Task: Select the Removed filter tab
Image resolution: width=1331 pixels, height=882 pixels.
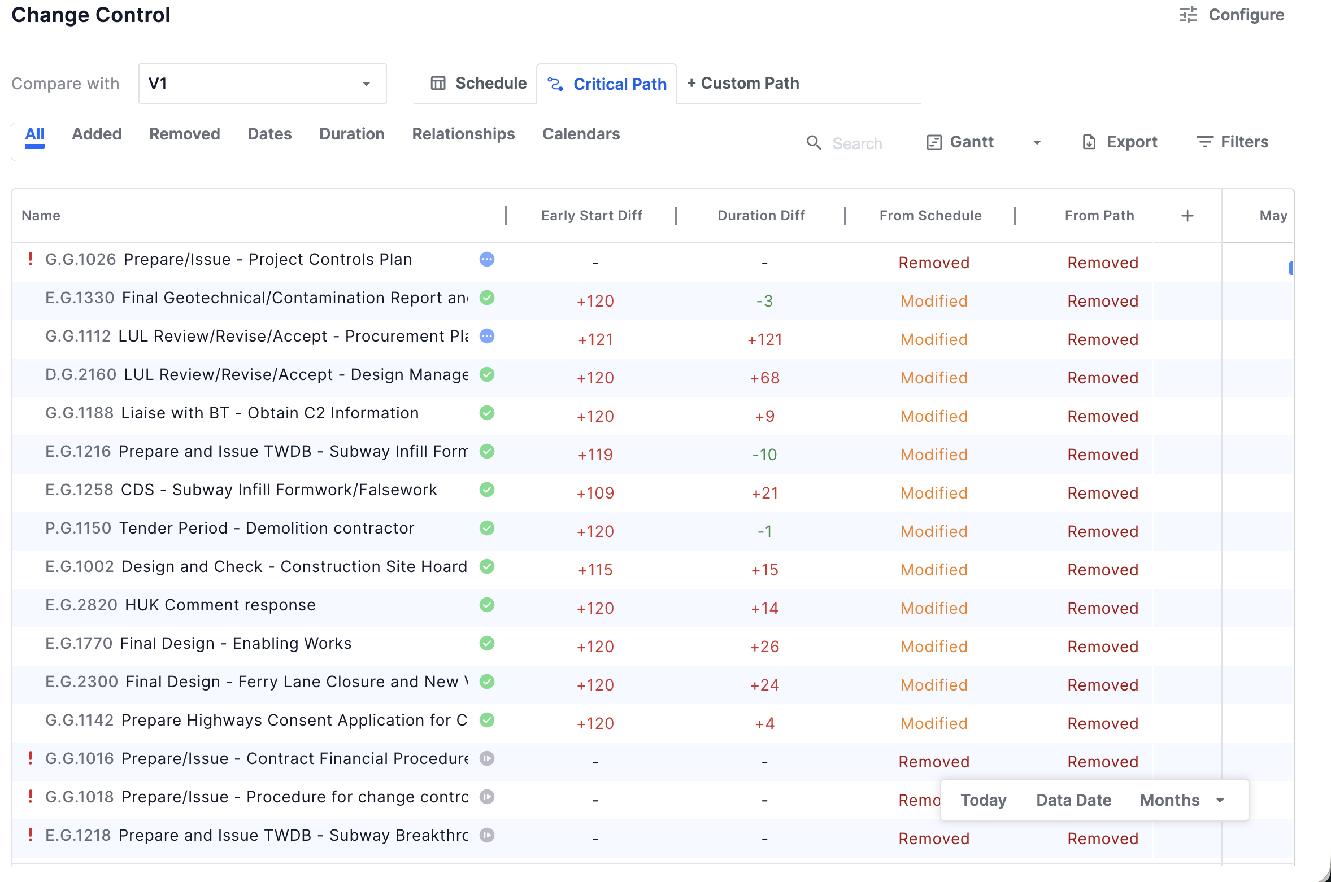Action: (x=185, y=134)
